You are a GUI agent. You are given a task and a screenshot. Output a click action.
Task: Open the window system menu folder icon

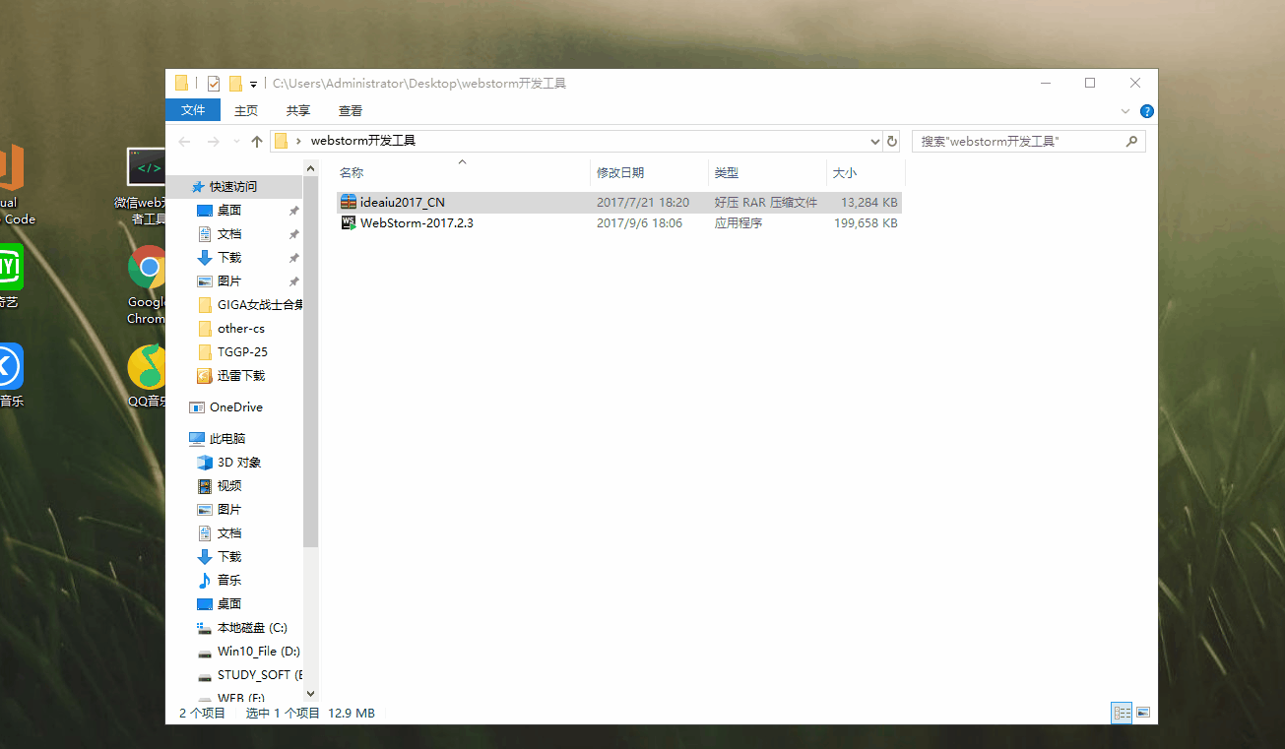tap(181, 84)
